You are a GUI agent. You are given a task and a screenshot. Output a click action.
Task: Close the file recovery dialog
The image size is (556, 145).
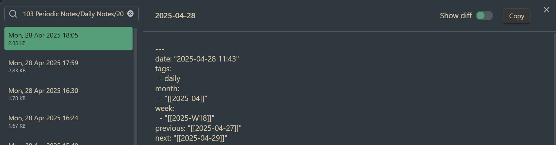547,10
